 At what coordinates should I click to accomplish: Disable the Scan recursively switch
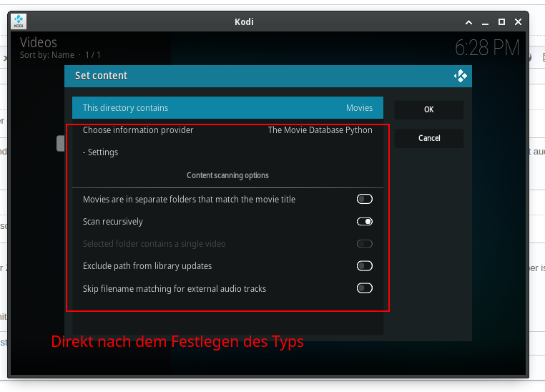tap(364, 221)
